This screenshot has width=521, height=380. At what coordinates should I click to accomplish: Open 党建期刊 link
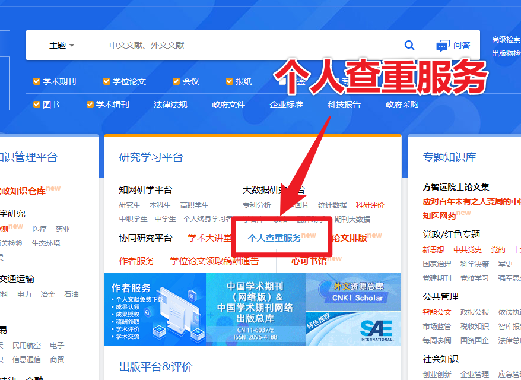click(437, 278)
